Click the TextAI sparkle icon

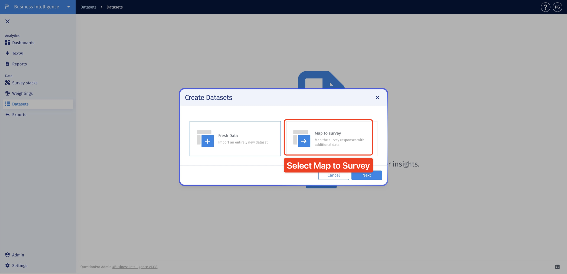7,53
